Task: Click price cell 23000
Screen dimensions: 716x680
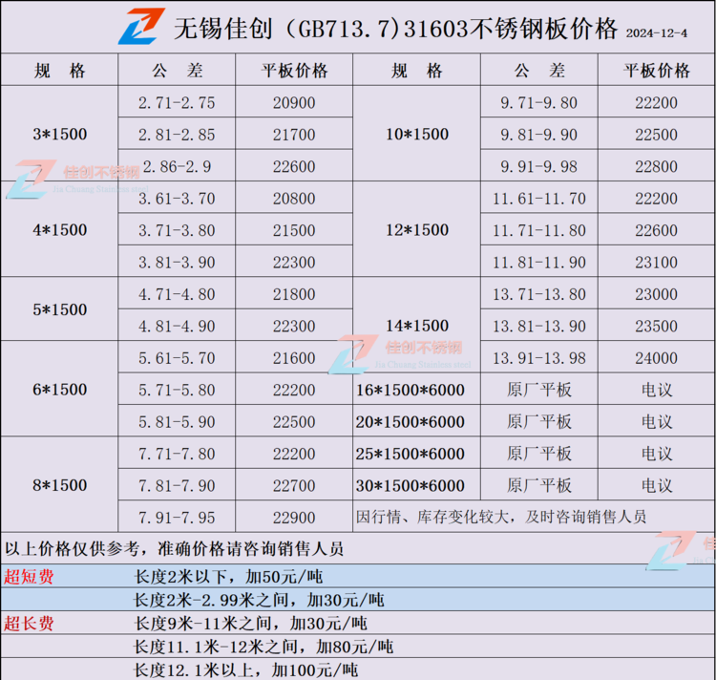Action: pos(656,293)
